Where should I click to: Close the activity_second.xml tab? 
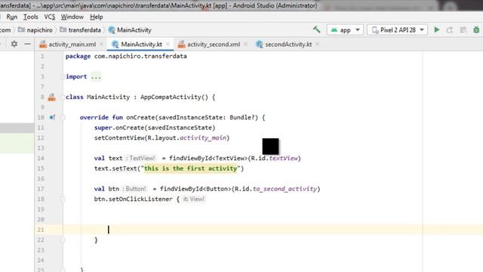(245, 45)
